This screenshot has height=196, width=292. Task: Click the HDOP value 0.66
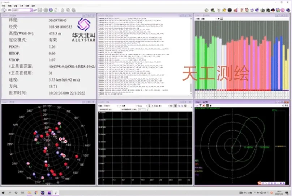(x=52, y=53)
